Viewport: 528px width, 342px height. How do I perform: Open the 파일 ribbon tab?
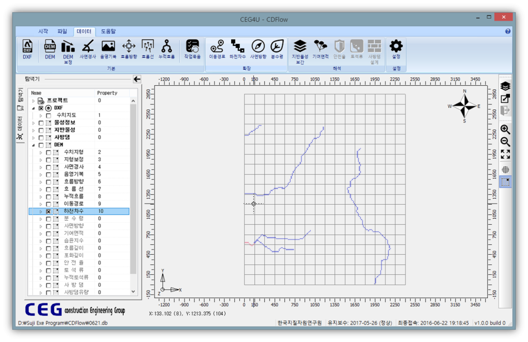point(62,31)
